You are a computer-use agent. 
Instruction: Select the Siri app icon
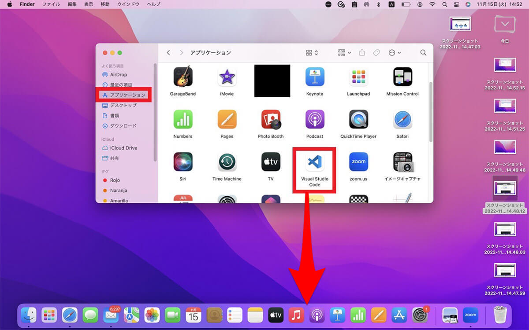[x=183, y=162]
